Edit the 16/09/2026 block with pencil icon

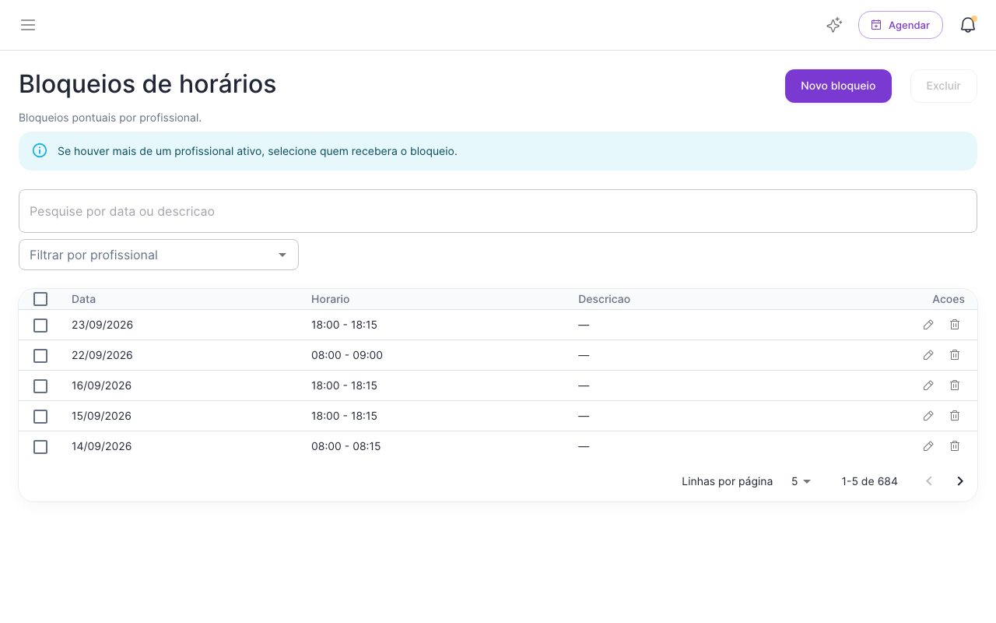[928, 385]
